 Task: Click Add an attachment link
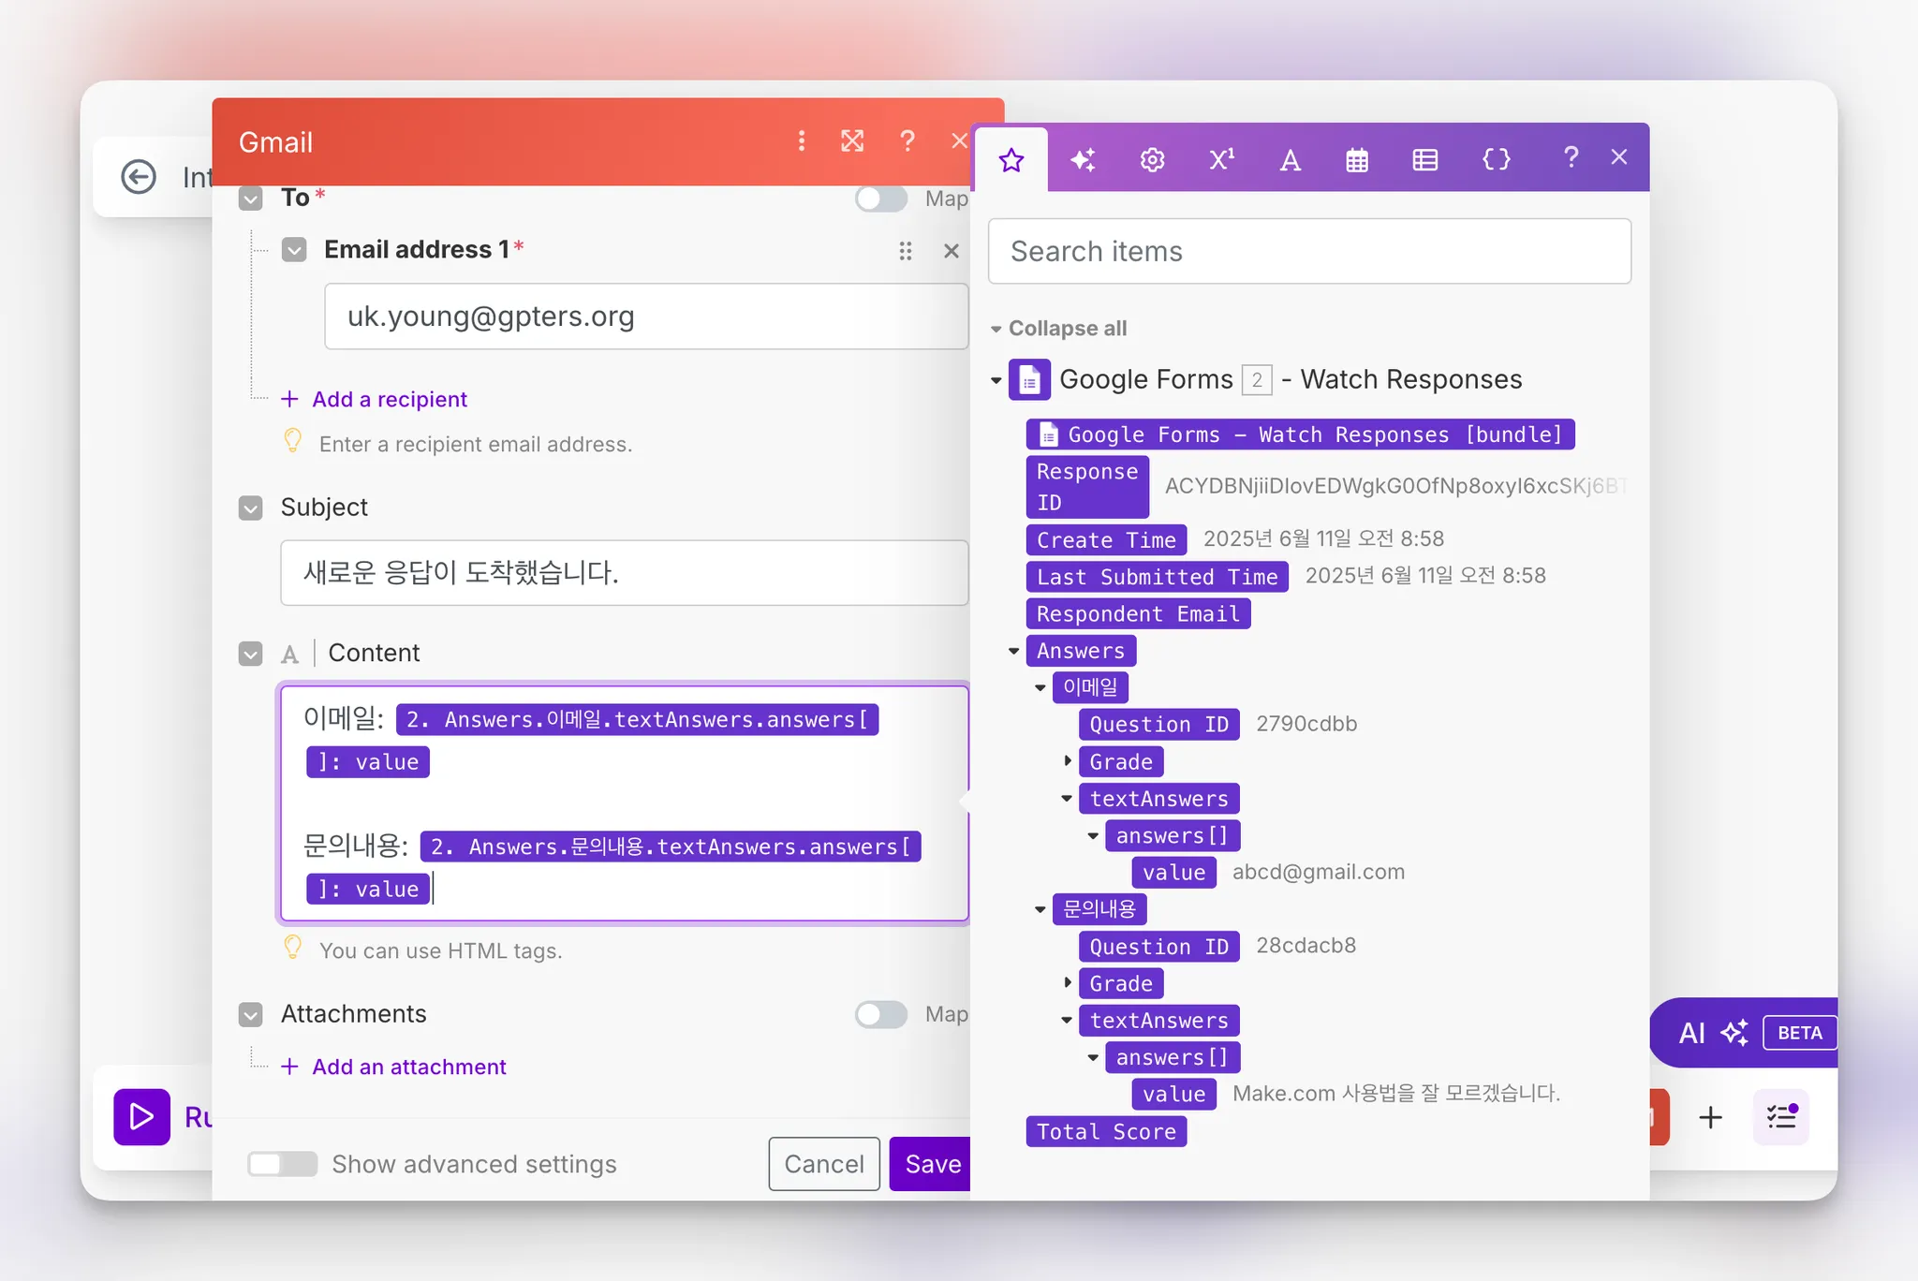pos(408,1067)
